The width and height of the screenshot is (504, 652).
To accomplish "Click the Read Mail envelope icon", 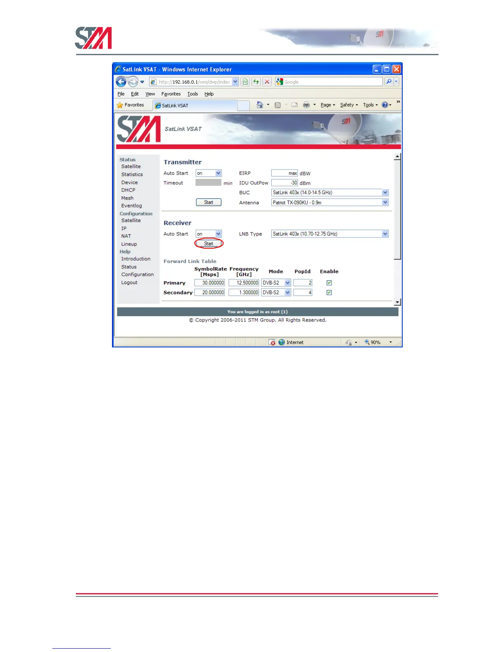I will (x=294, y=105).
